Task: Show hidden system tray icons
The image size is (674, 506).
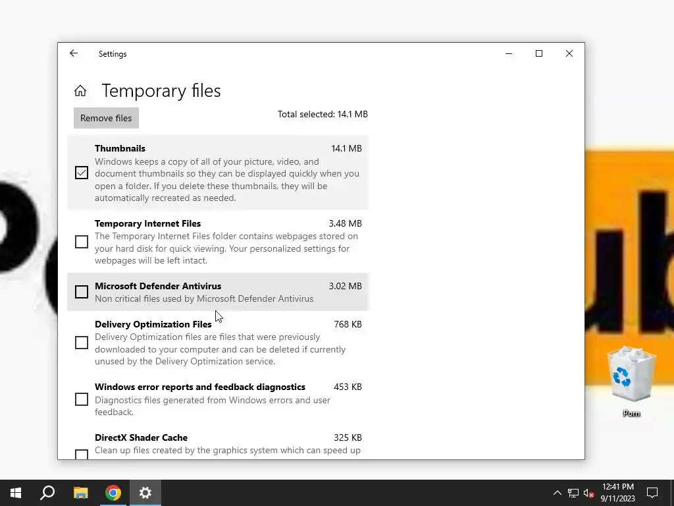Action: point(557,493)
